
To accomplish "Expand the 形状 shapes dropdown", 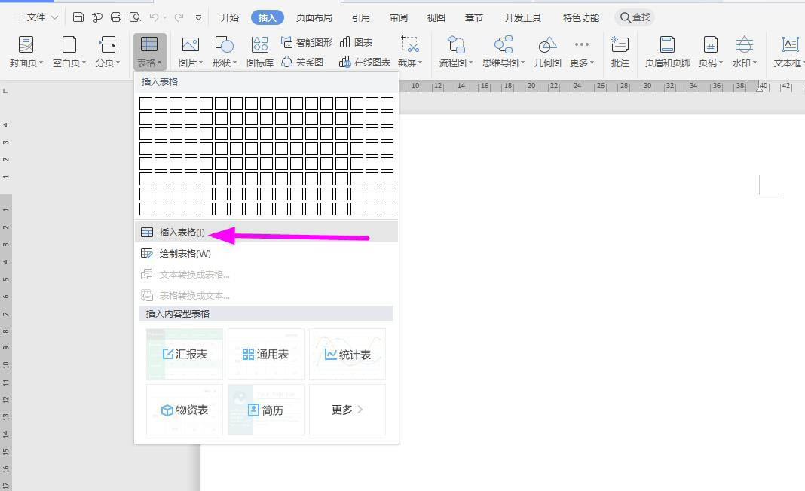I will coord(224,63).
